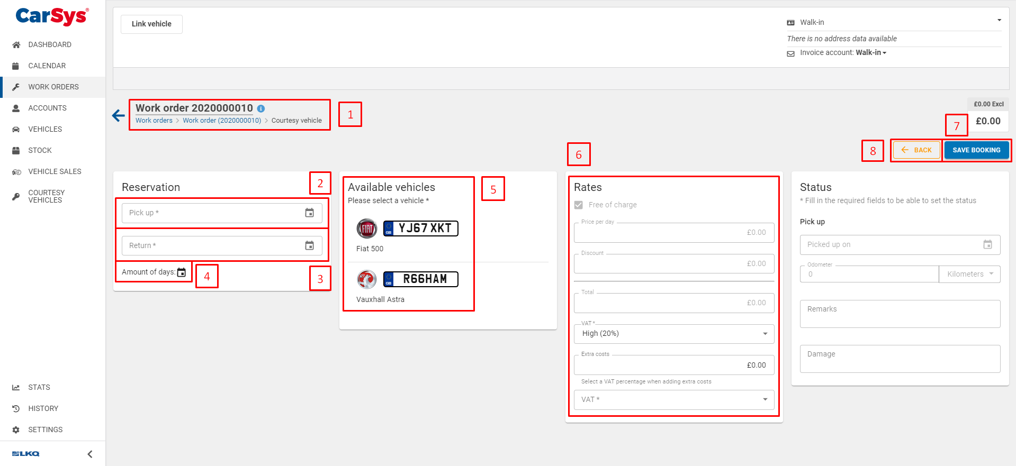Toggle the Free of charge checkbox
Image resolution: width=1016 pixels, height=466 pixels.
pos(579,204)
